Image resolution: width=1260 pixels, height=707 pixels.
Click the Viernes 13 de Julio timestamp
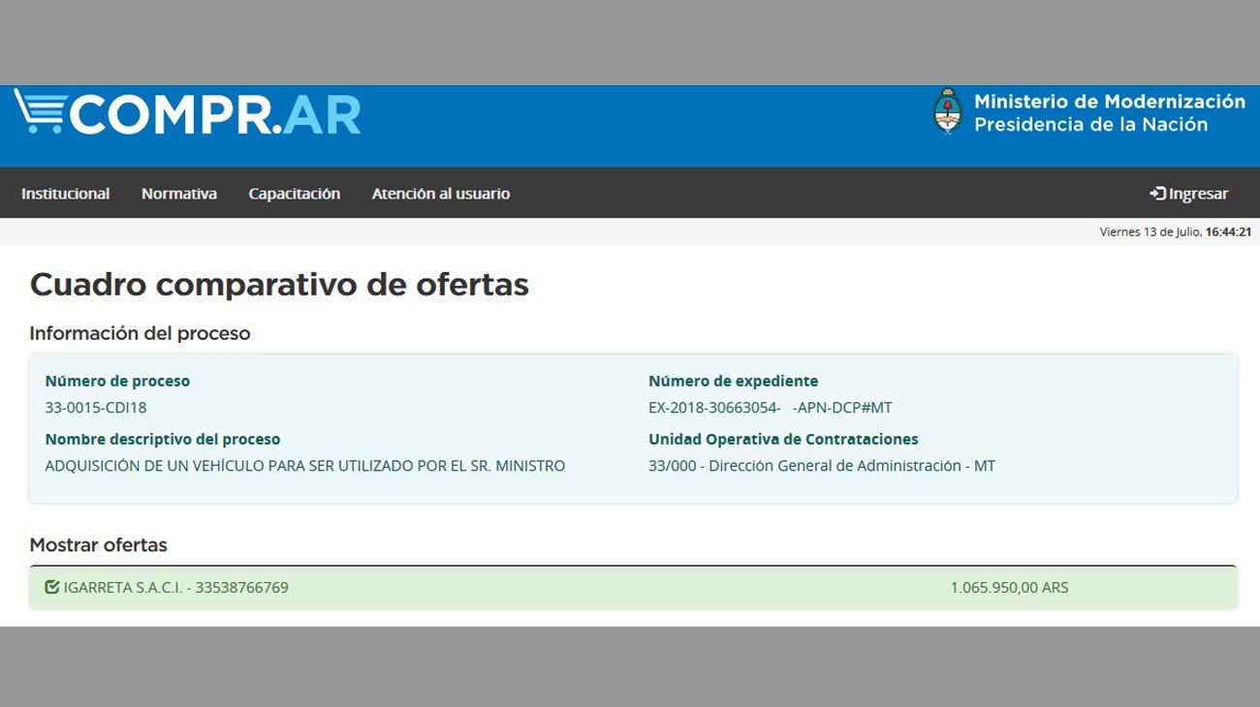pyautogui.click(x=1176, y=231)
